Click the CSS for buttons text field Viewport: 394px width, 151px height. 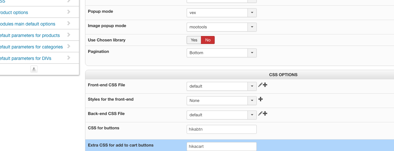221,129
